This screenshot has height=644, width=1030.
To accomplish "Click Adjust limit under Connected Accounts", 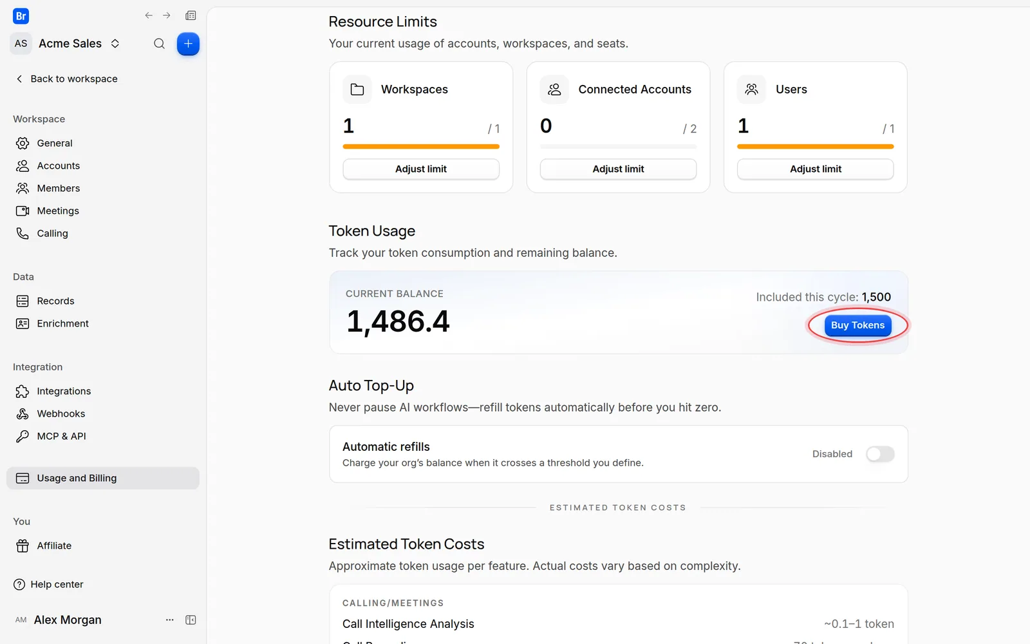I will pos(618,169).
